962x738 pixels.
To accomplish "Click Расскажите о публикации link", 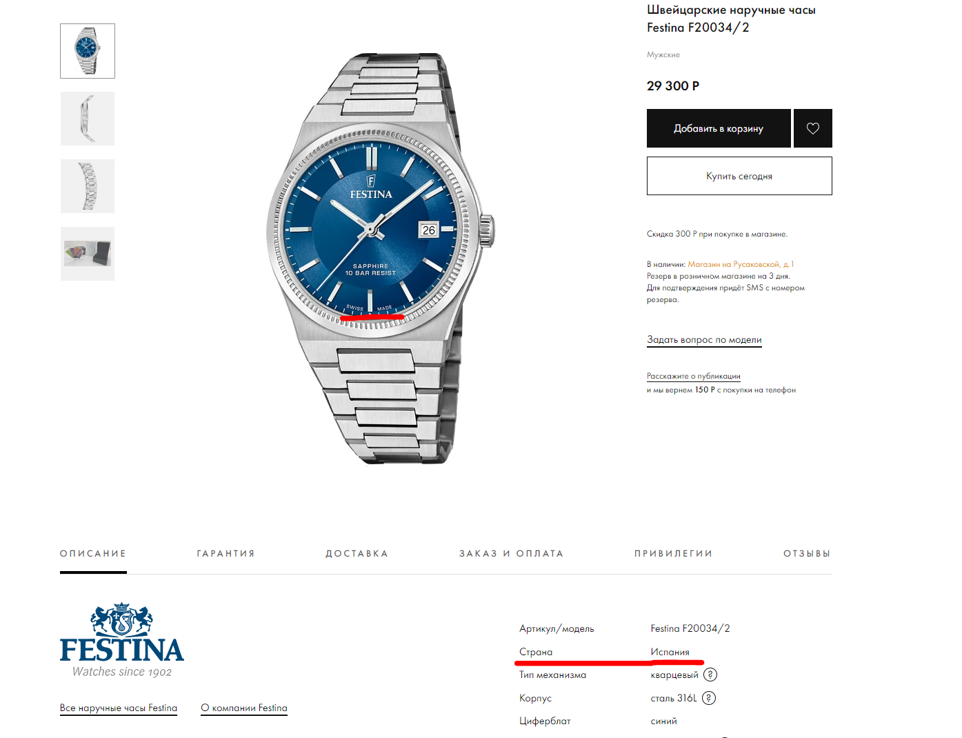I will tap(694, 376).
